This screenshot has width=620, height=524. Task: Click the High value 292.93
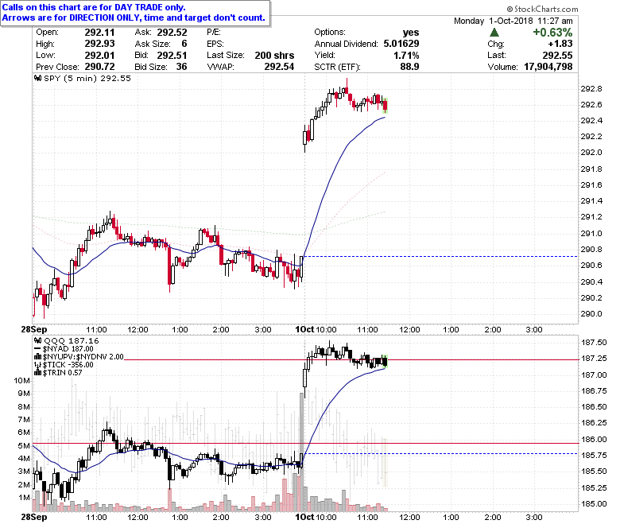[x=99, y=44]
